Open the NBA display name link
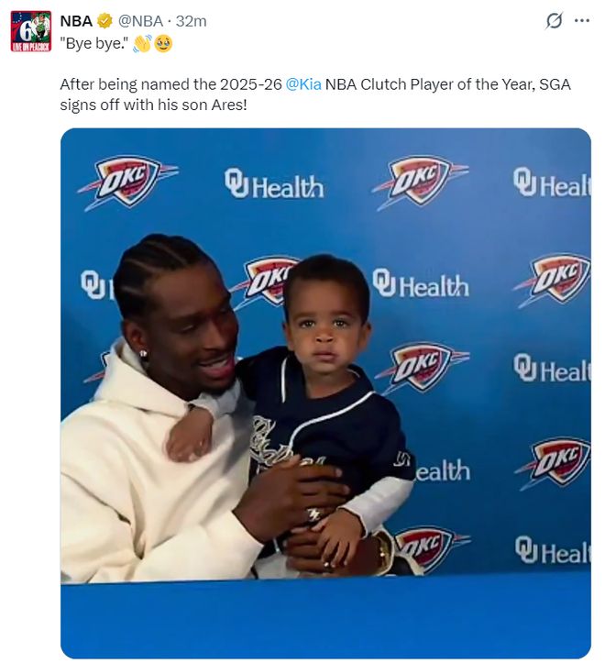 76,21
